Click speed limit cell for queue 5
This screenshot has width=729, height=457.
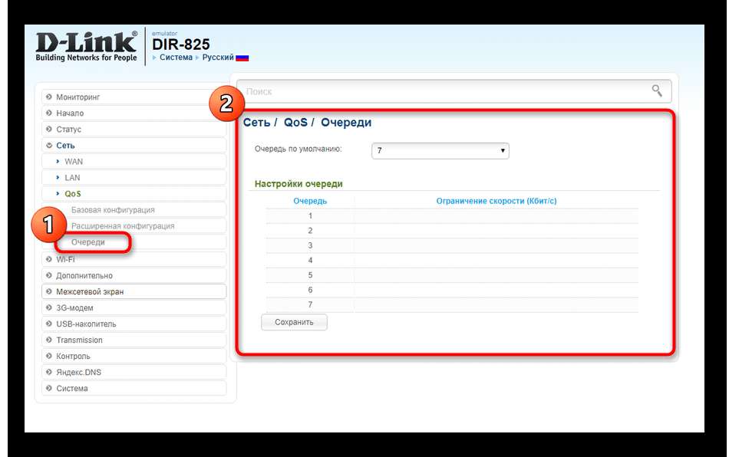[x=496, y=275]
